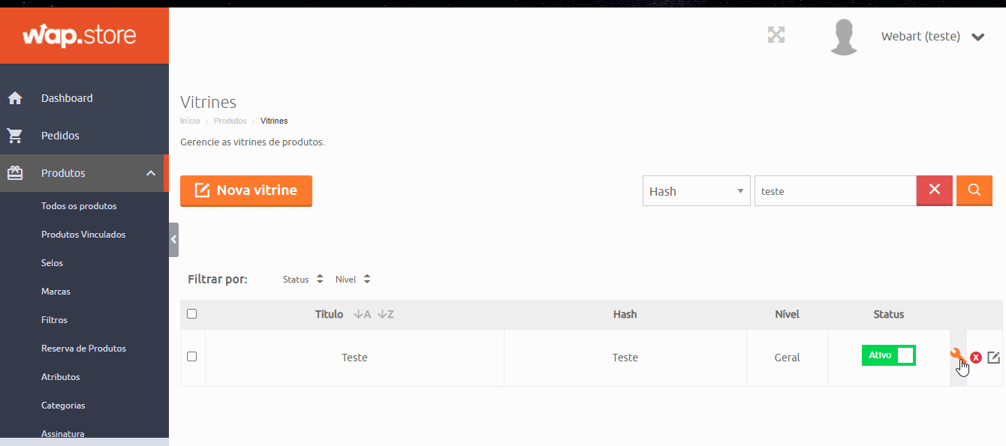This screenshot has height=446, width=1006.
Task: Open the Webart (teste) user menu
Action: [932, 36]
